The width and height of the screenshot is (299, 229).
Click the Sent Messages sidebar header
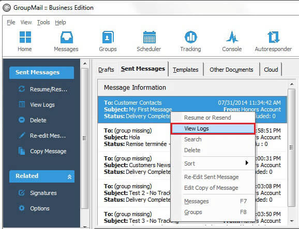click(x=41, y=73)
